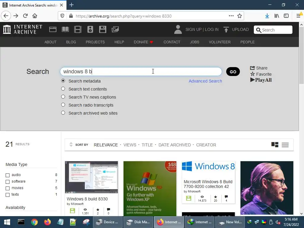Viewport: 304px width, 228px height.
Task: Click the Favorite link
Action: tap(261, 74)
